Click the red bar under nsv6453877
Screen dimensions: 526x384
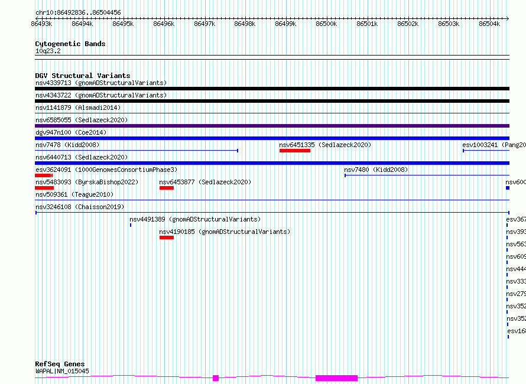coord(167,188)
